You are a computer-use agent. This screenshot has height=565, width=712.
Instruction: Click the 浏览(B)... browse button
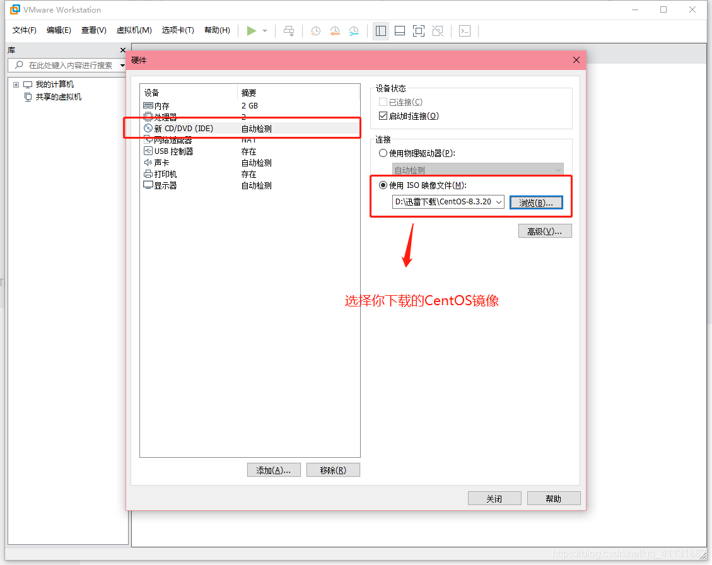click(x=536, y=202)
